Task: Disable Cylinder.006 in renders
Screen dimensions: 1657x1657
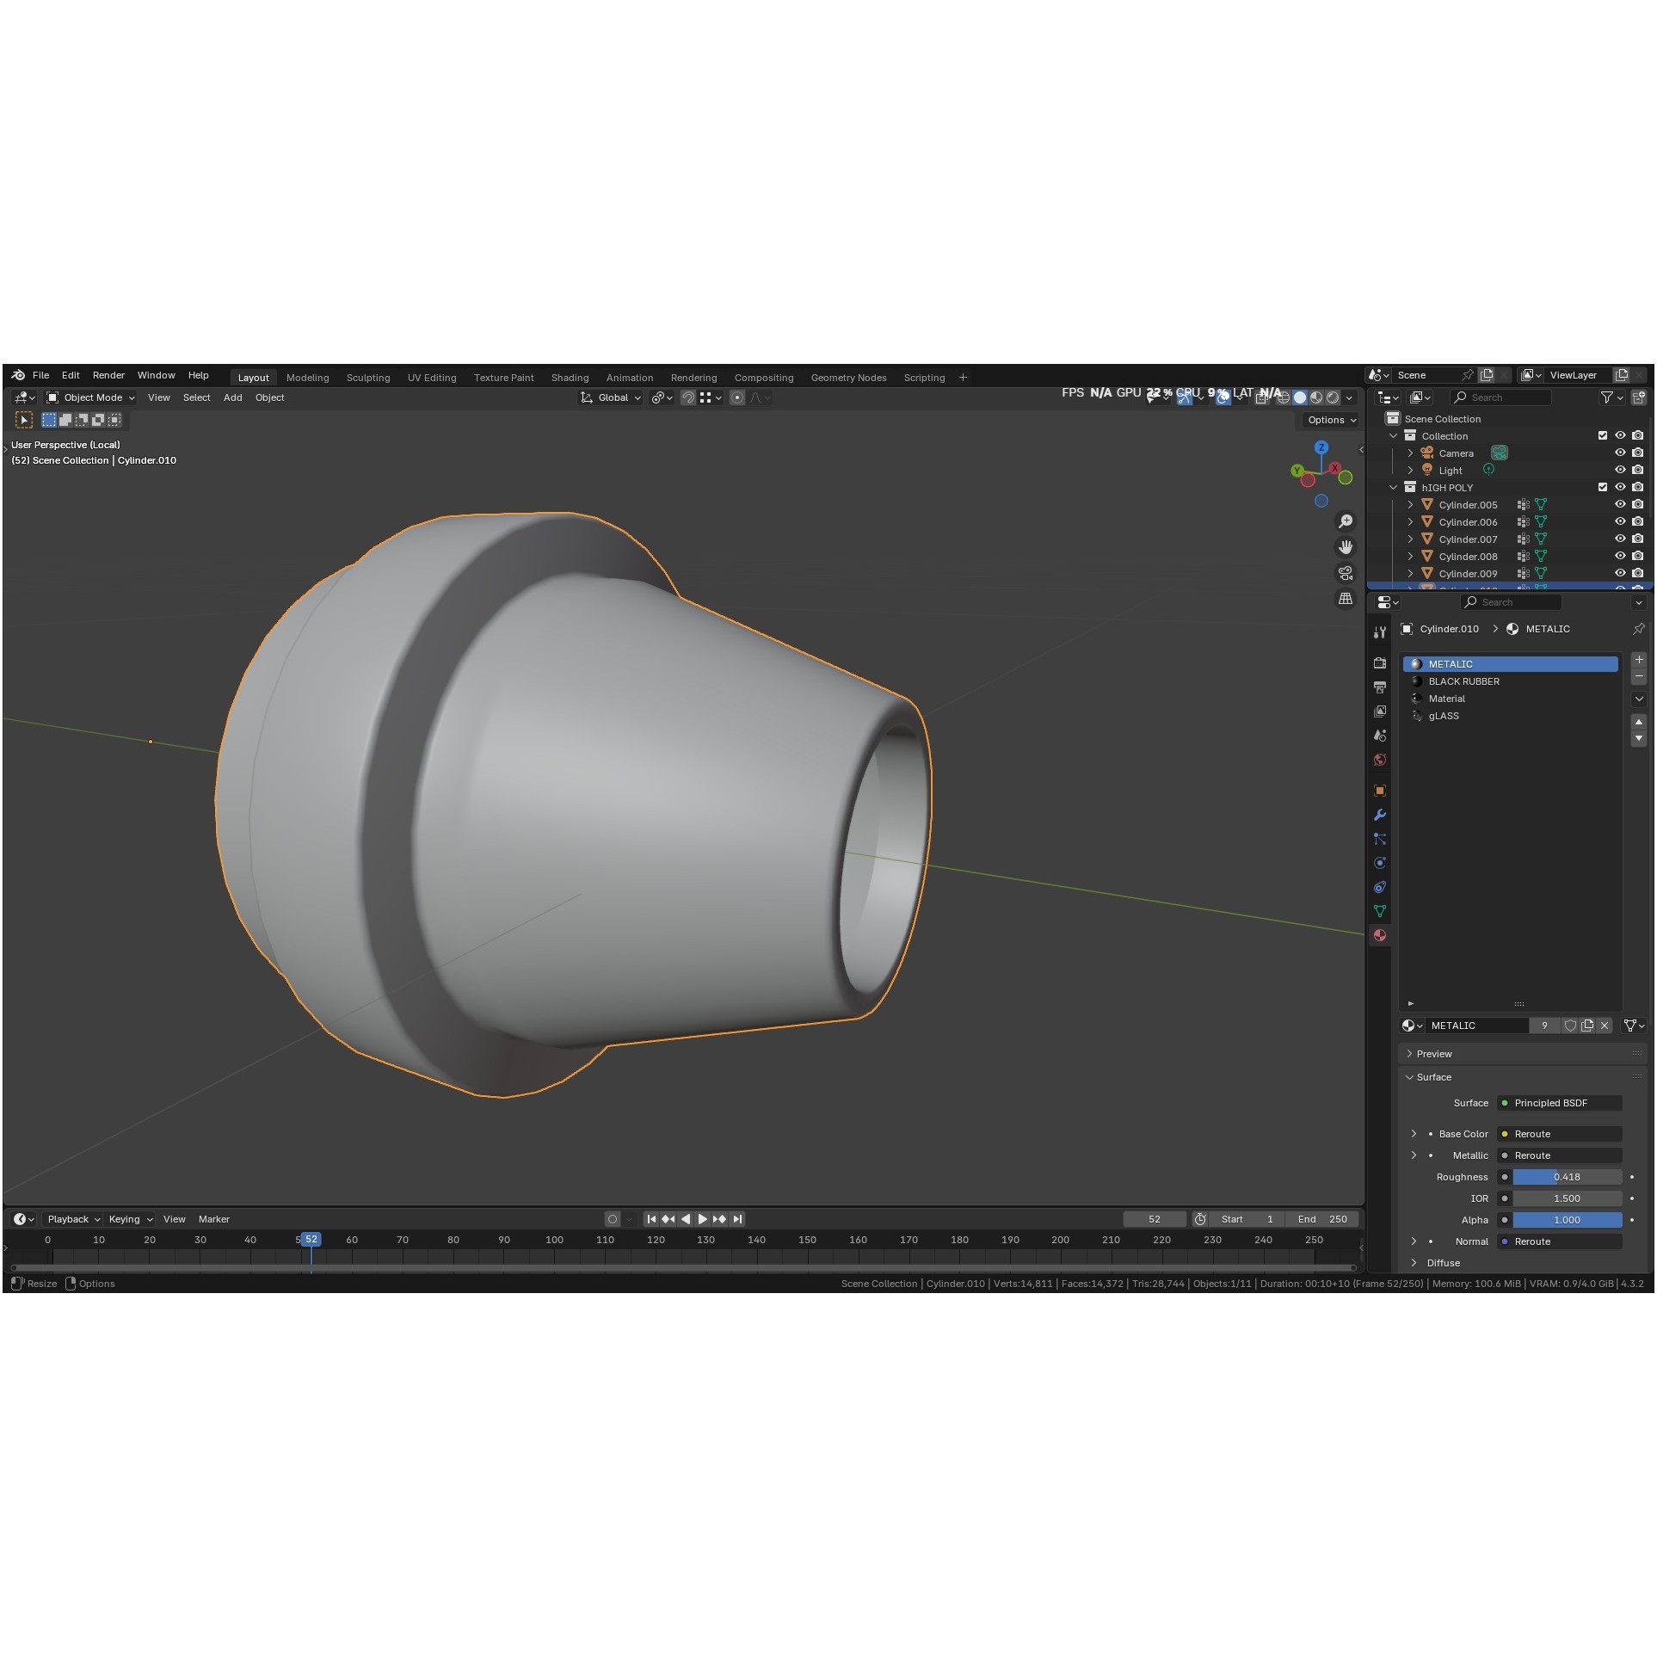Action: coord(1638,522)
